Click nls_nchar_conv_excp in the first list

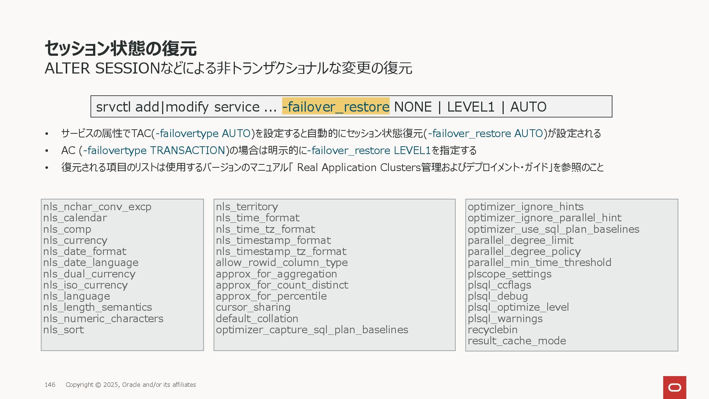(x=97, y=207)
